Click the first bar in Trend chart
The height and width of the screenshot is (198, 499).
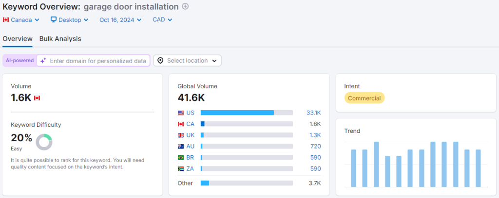tap(354, 168)
